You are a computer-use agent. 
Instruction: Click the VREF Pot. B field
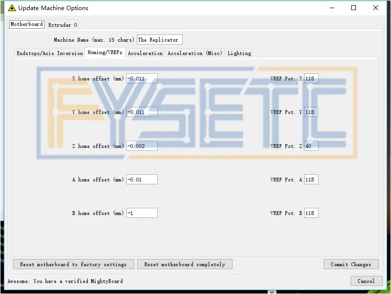coord(311,213)
